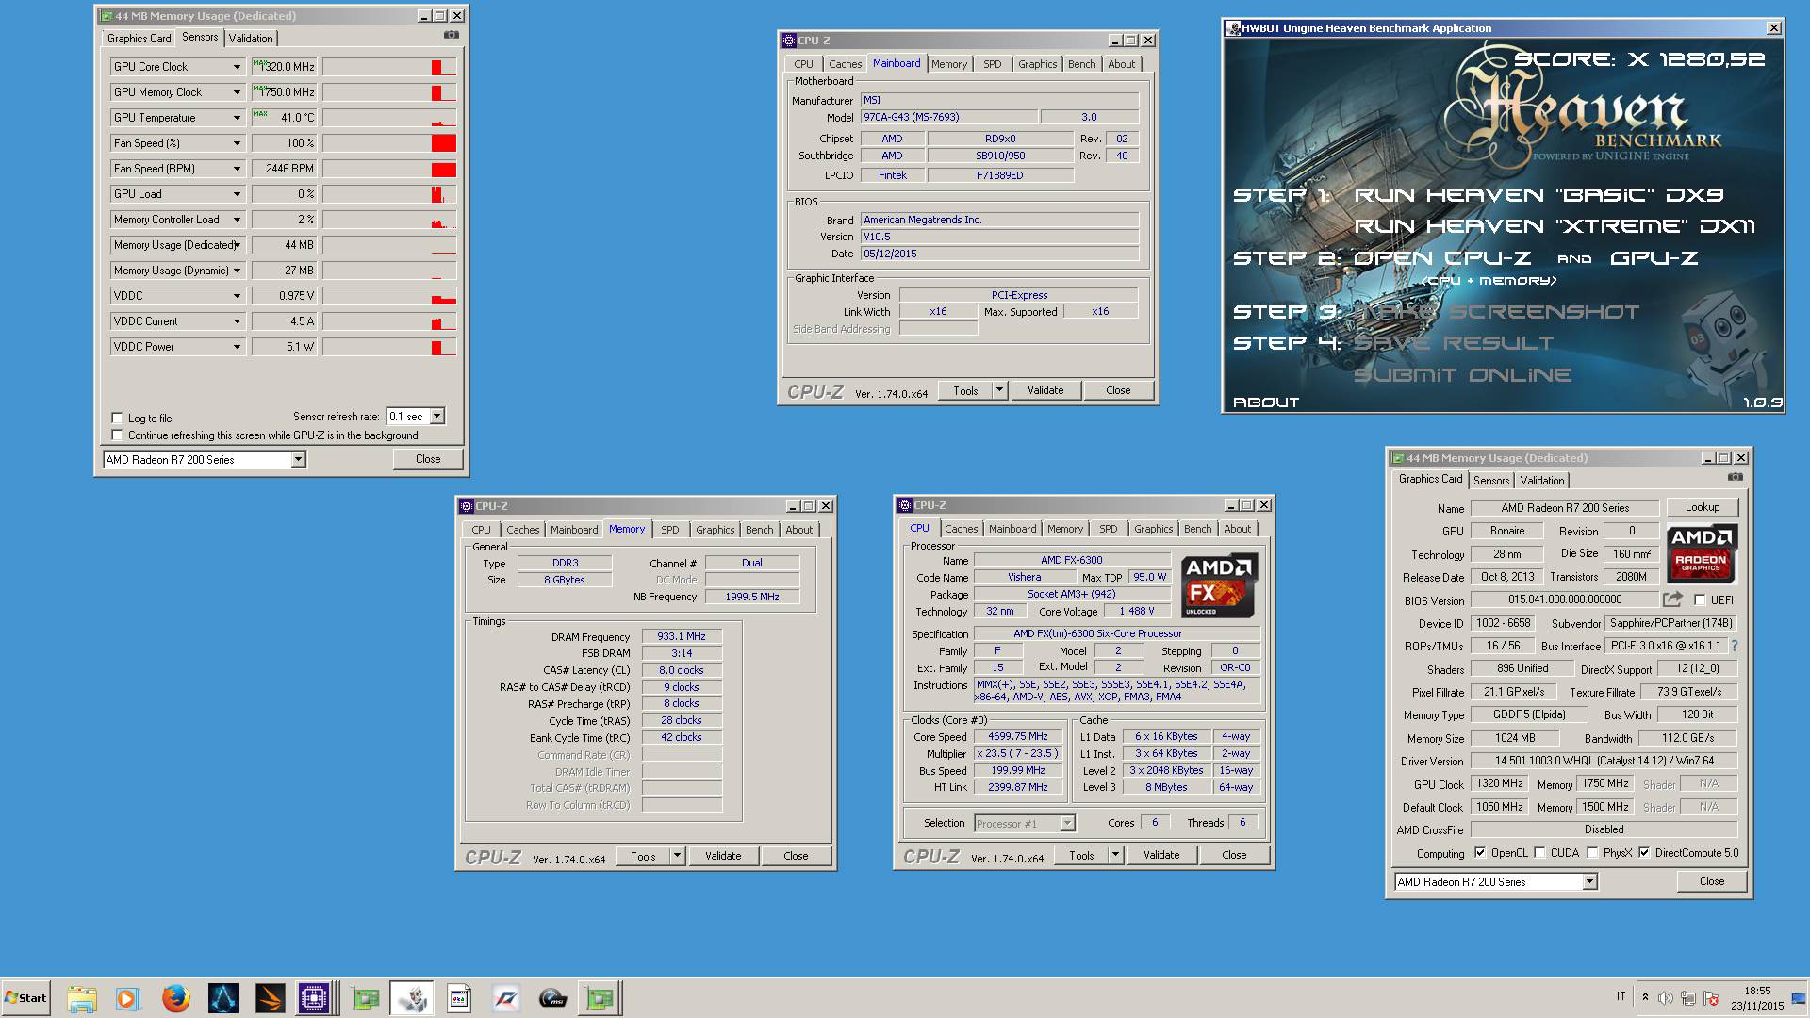Open Bench tab in CPU-Z Memory window

759,530
